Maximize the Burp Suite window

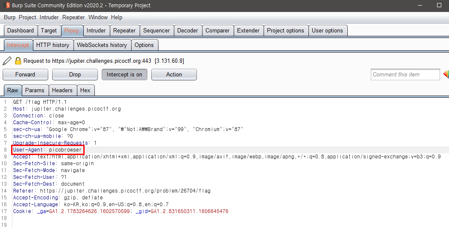(439, 5)
